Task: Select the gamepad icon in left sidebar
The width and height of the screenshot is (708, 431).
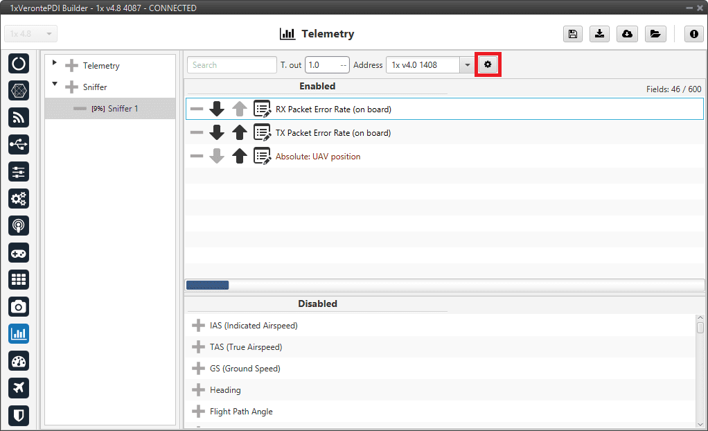Action: (x=19, y=252)
